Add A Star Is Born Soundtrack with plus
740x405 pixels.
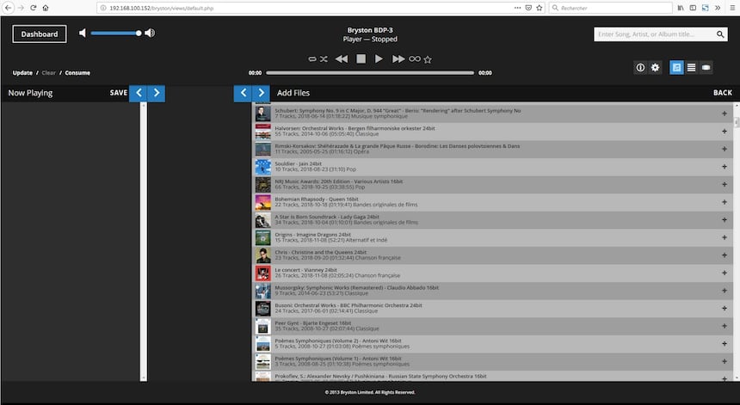pyautogui.click(x=724, y=220)
